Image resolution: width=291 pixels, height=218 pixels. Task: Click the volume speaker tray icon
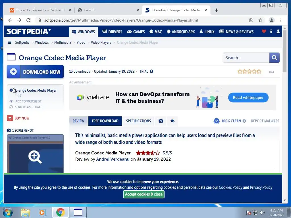coord(262,213)
